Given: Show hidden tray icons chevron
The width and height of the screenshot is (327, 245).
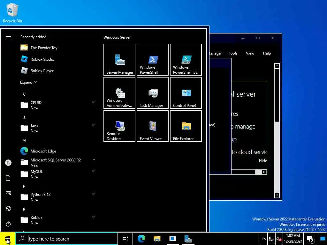Looking at the screenshot, I should point(263,239).
